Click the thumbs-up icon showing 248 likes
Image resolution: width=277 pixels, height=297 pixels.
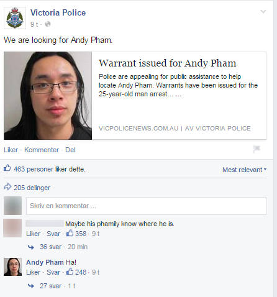click(x=70, y=272)
